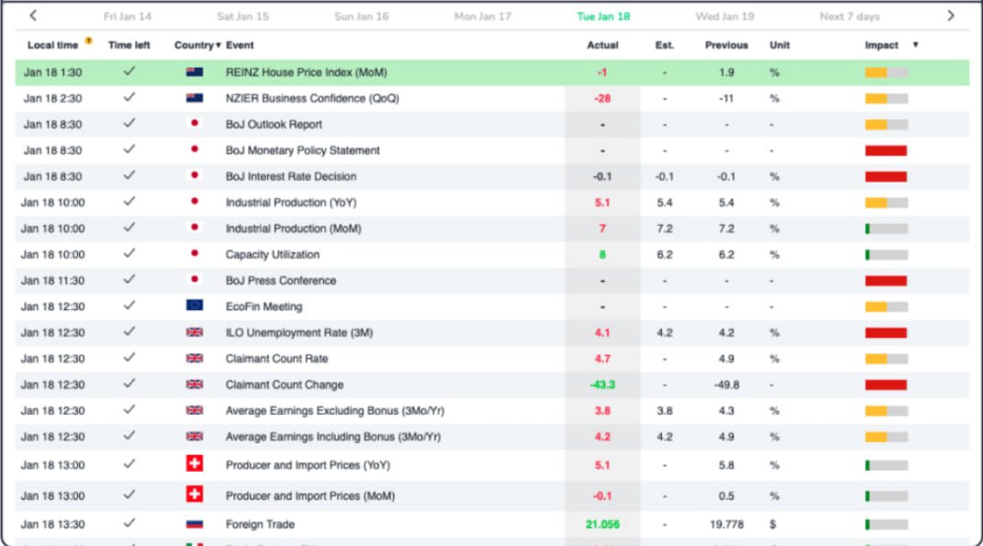
Task: Click the yellow info badge beside Local time
Action: (88, 41)
